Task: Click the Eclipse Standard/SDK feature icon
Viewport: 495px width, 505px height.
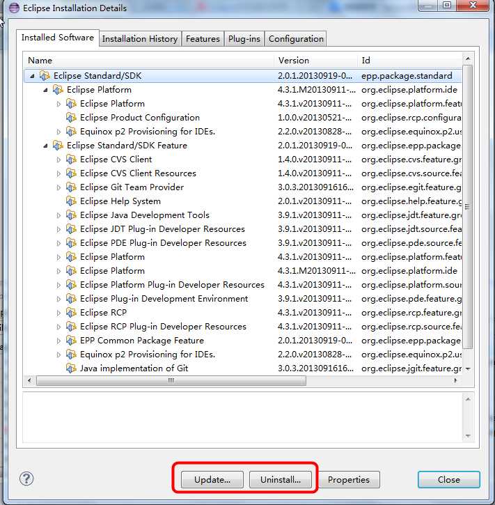Action: coord(45,76)
